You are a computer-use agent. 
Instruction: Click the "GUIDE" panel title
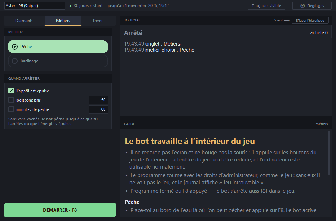pos(130,124)
